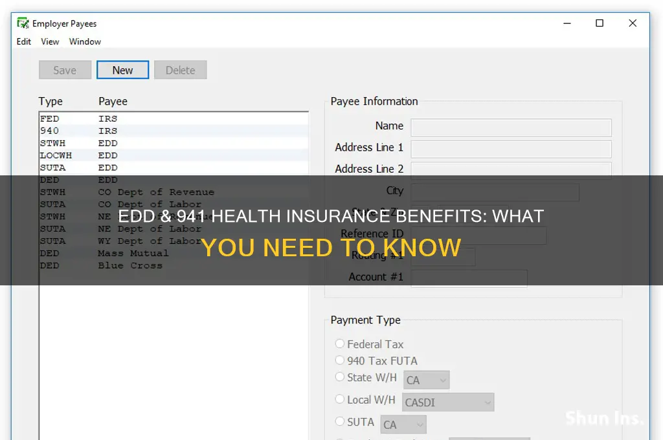Viewport: 663px width, 440px height.
Task: Select SUTA CO Dept of Labor row
Action: tap(174, 204)
